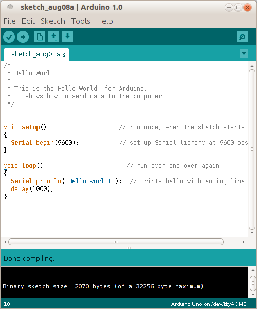
Task: Click console scrollbar up arrow
Action: click(253, 270)
